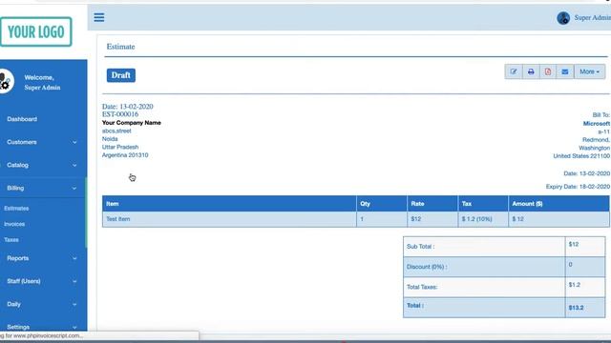Screen dimensions: 611x343
Task: Open Dashboard in sidebar
Action: pyautogui.click(x=22, y=119)
